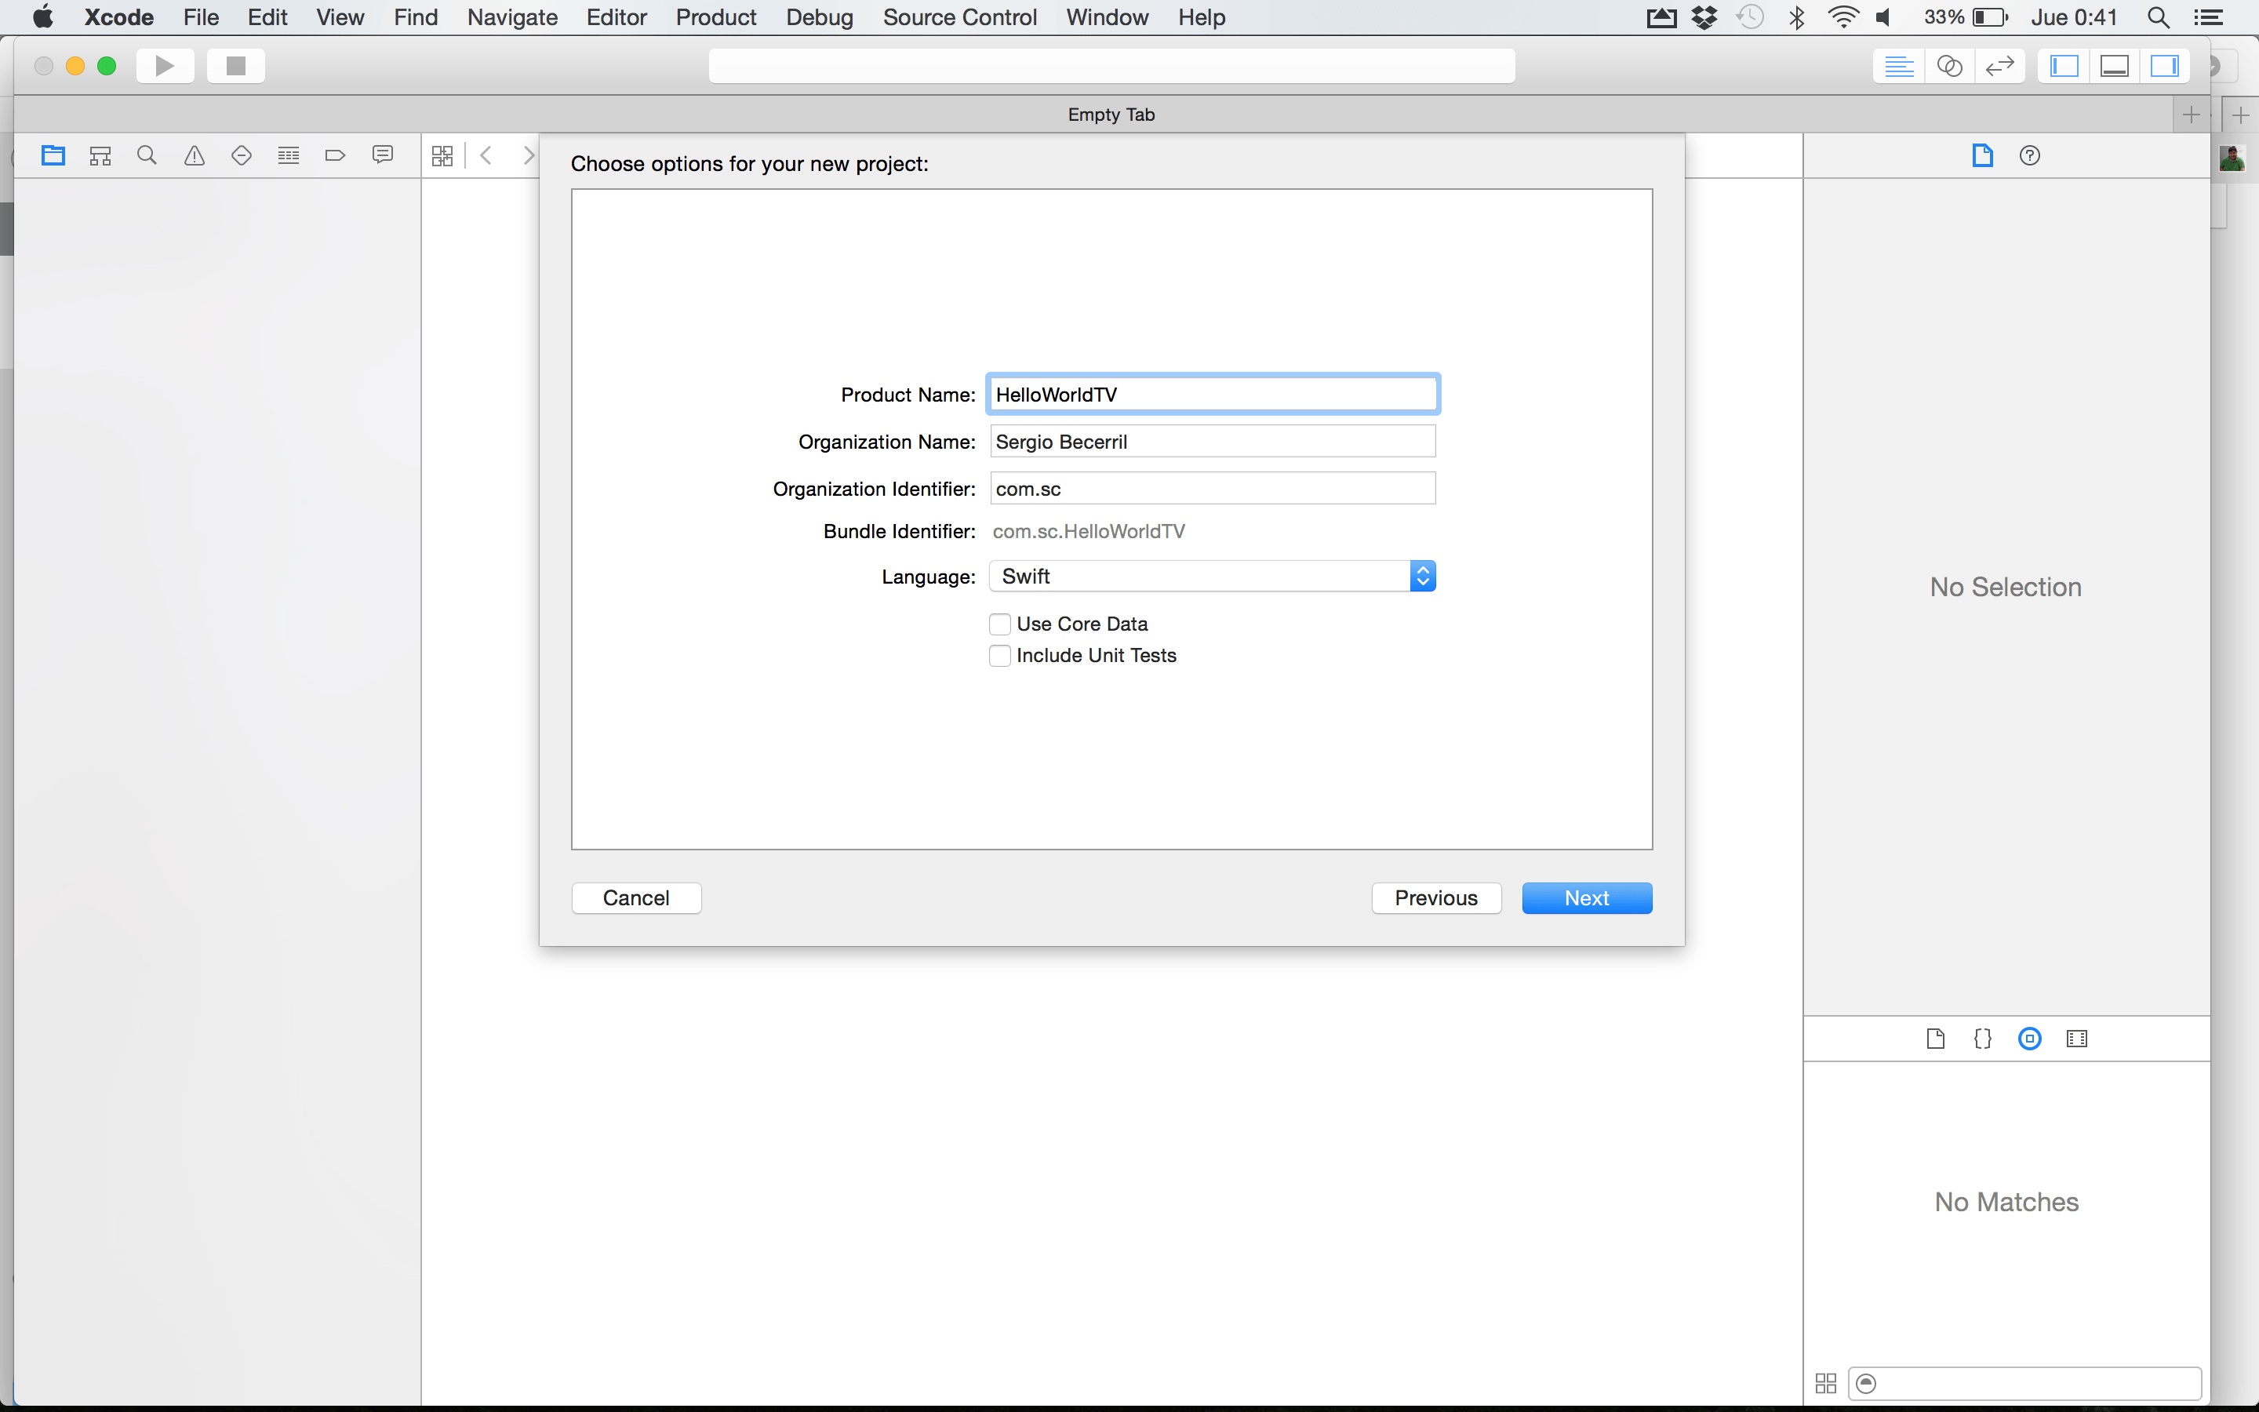This screenshot has width=2259, height=1412.
Task: Enable the Use Core Data checkbox
Action: [x=1000, y=624]
